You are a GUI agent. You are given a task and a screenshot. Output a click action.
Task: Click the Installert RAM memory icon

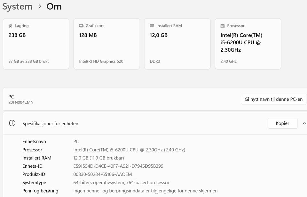pos(152,26)
